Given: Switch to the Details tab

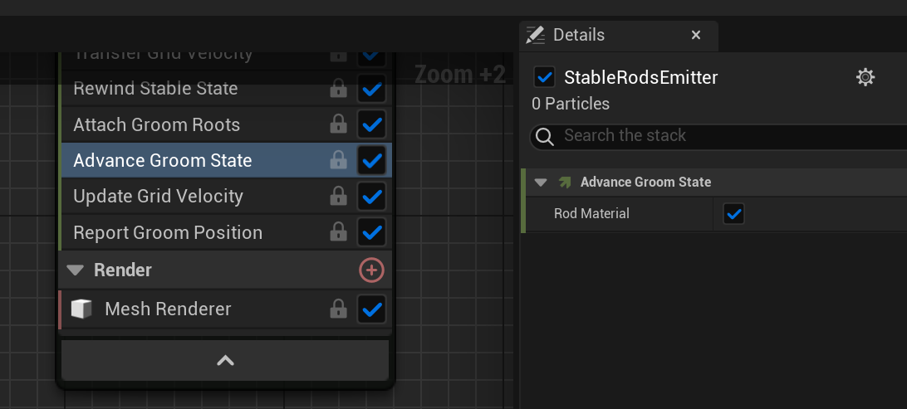Looking at the screenshot, I should (579, 36).
